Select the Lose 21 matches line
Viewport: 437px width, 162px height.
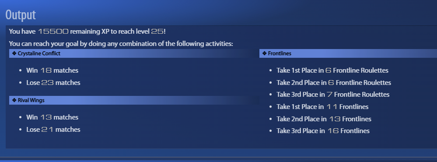point(53,130)
